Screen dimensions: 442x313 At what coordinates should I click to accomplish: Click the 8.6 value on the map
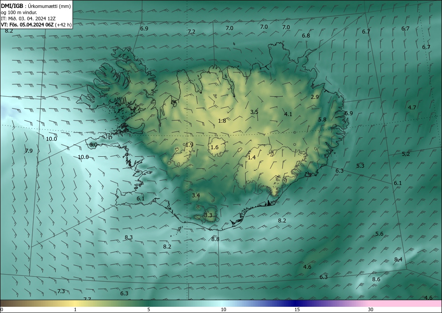click(x=376, y=279)
